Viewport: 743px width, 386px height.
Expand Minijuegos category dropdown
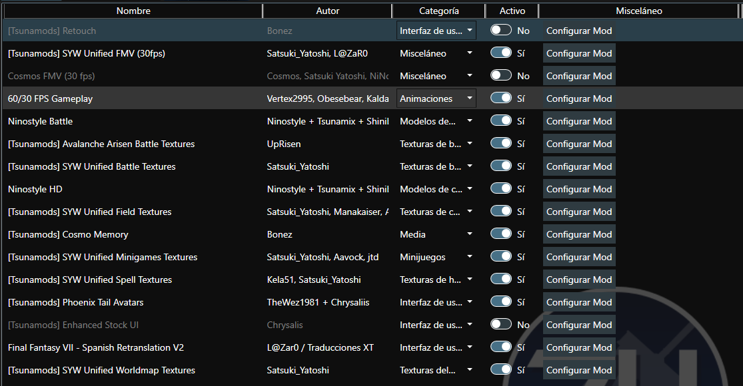[x=436, y=257]
